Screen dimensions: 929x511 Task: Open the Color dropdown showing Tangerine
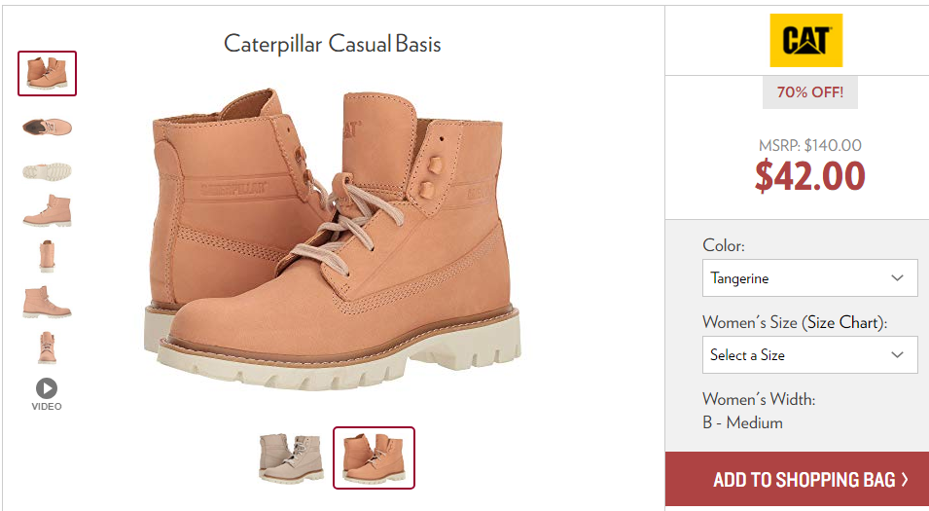810,278
